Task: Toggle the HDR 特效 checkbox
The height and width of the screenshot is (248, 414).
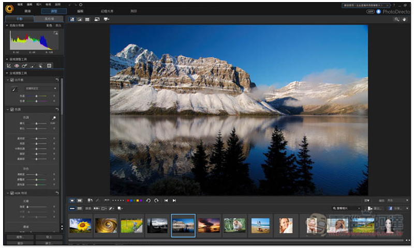Action: 12,193
